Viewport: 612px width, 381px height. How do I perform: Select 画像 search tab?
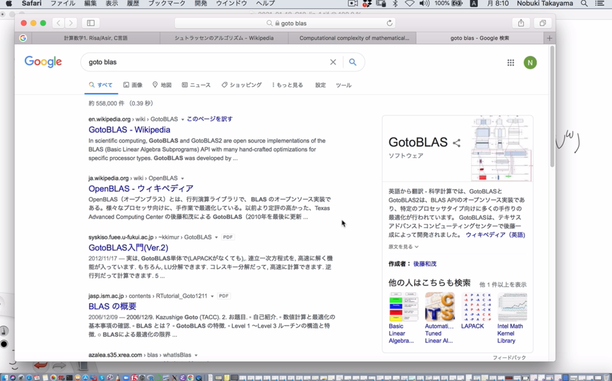[133, 85]
